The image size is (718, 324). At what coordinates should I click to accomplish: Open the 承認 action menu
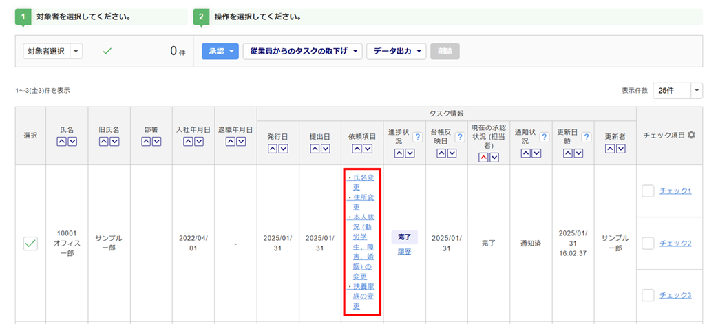click(x=219, y=51)
